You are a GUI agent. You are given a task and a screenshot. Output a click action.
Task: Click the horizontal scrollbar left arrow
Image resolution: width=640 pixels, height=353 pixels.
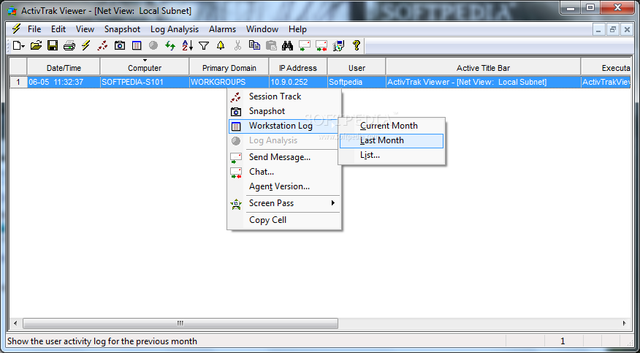click(15, 323)
